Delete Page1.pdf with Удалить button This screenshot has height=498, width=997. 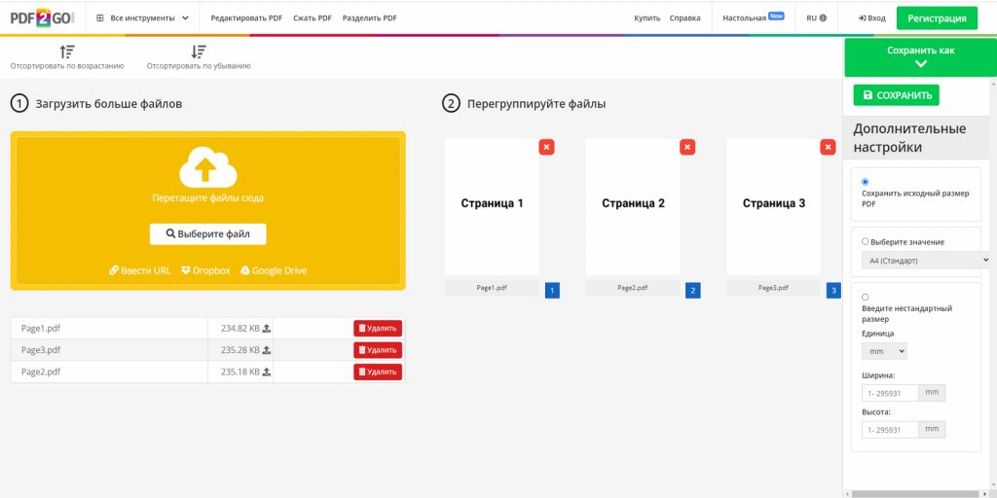(378, 329)
